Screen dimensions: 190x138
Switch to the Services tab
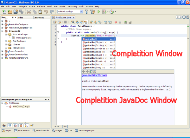pyautogui.click(x=42, y=17)
